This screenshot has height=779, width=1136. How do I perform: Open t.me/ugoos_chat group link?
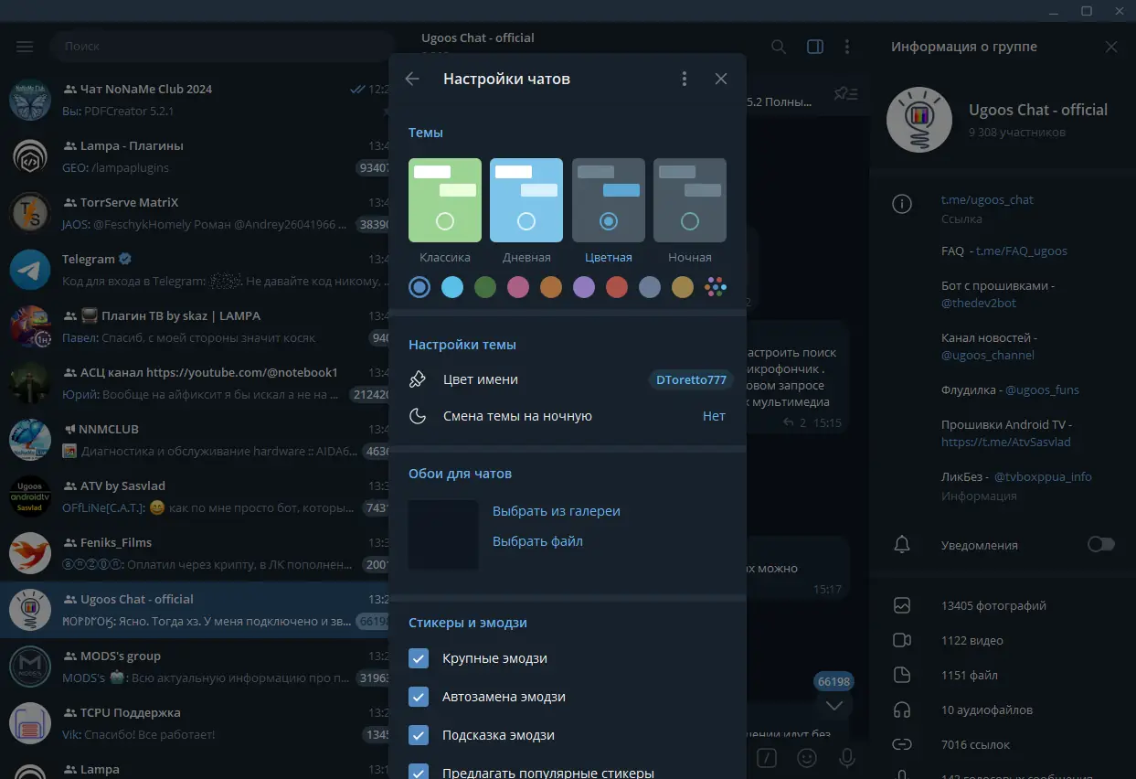coord(987,199)
